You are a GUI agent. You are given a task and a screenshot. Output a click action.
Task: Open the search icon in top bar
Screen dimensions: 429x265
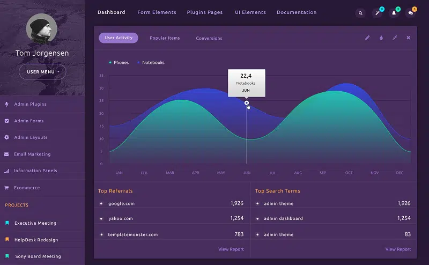pyautogui.click(x=360, y=13)
